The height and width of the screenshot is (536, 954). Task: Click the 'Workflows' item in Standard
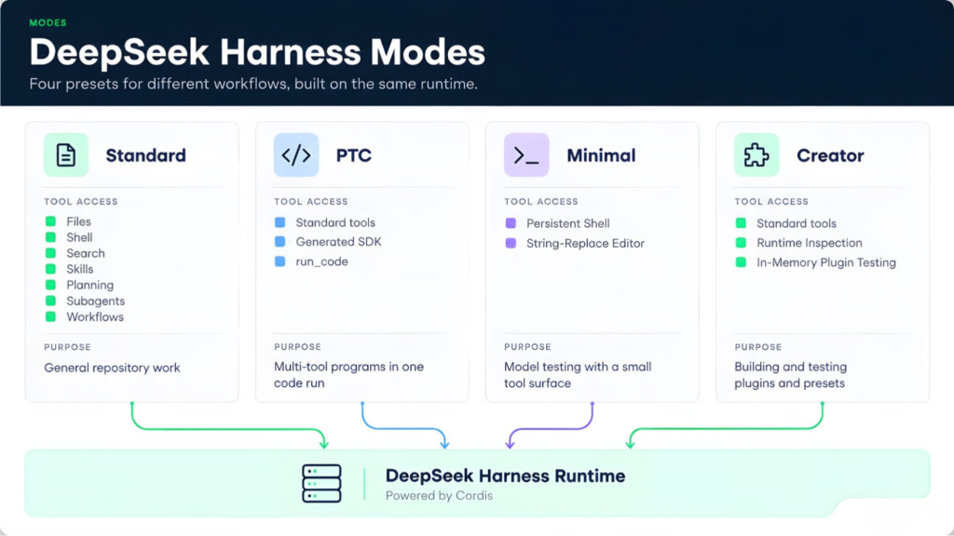95,316
